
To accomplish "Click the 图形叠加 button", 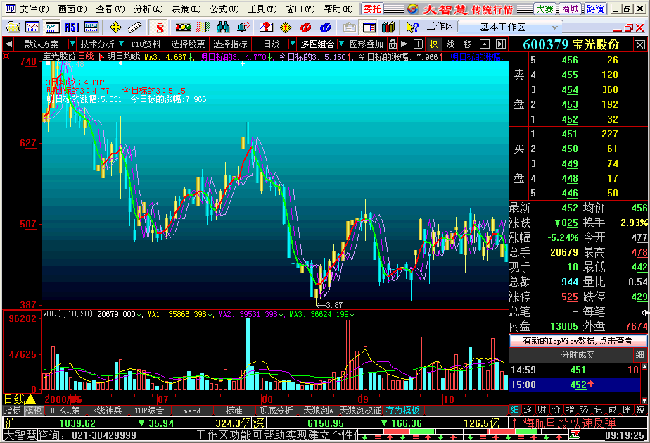I will pyautogui.click(x=367, y=44).
